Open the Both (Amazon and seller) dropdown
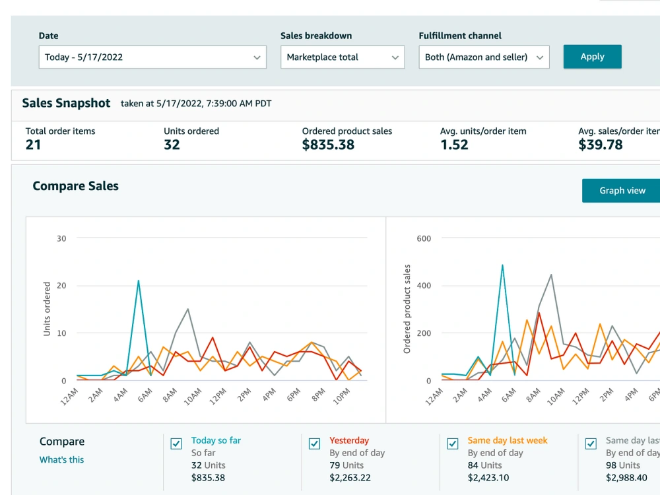The height and width of the screenshot is (495, 660). pos(484,57)
